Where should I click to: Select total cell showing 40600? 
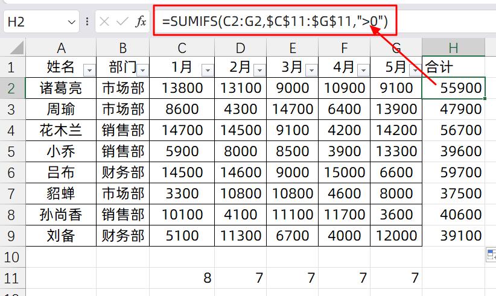point(453,215)
